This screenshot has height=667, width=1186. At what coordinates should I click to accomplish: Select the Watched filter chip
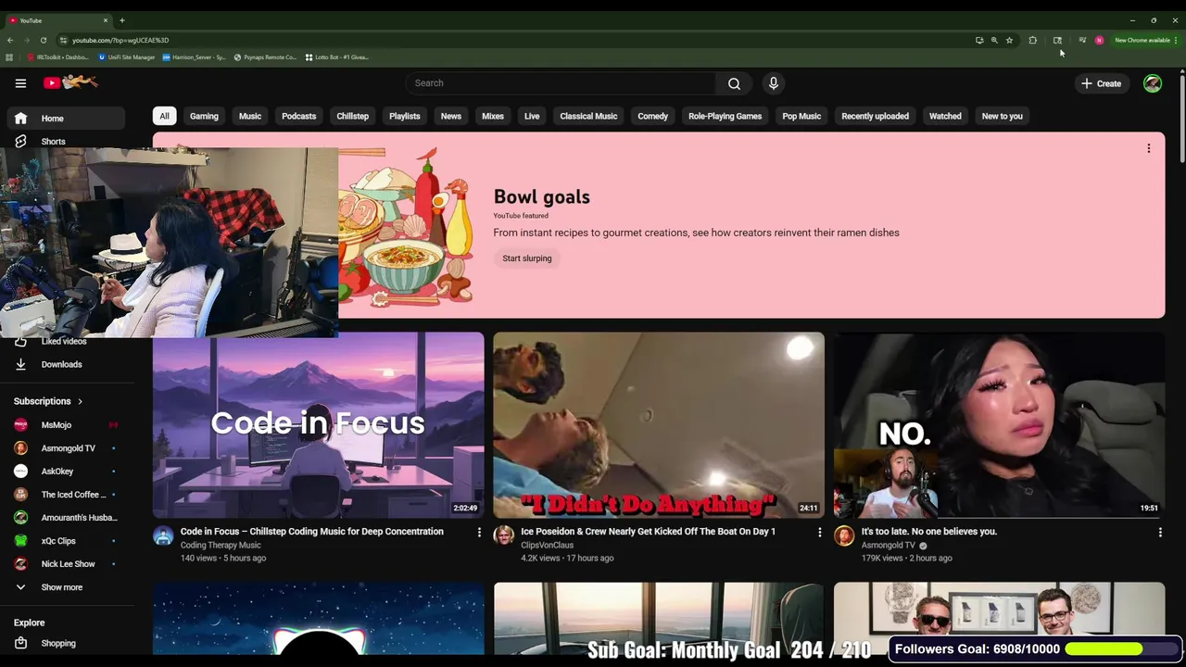click(x=945, y=117)
